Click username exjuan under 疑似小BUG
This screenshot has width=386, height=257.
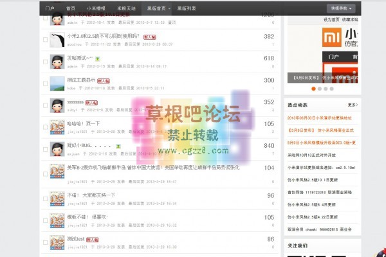[73, 154]
